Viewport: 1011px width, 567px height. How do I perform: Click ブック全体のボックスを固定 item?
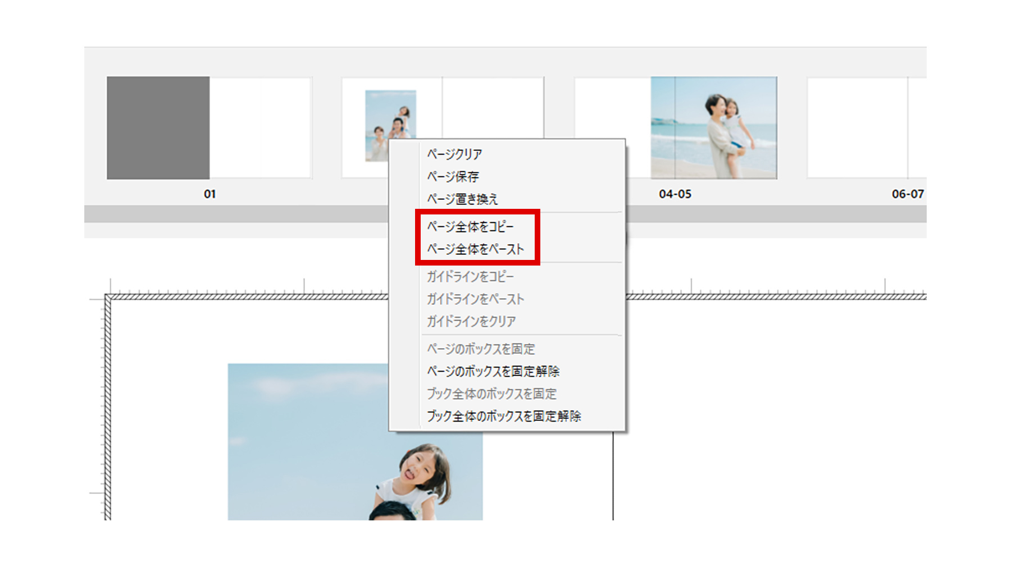coord(491,394)
